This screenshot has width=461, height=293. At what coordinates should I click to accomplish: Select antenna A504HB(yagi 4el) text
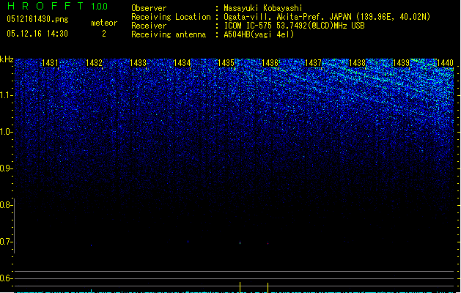tap(259, 34)
